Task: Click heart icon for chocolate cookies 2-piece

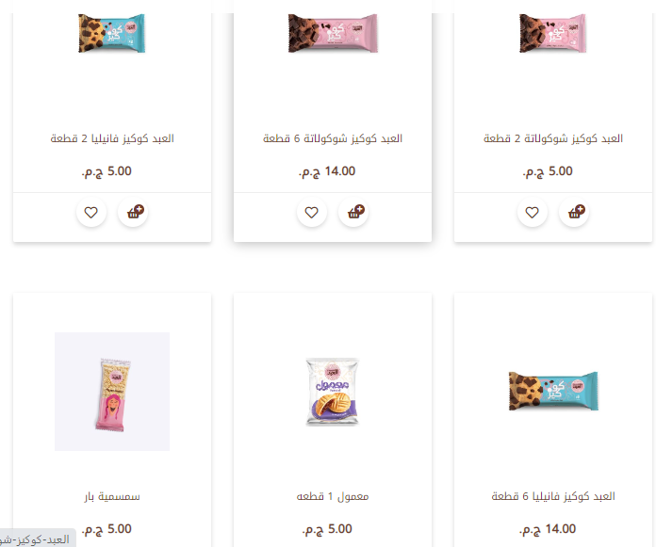Action: [533, 212]
